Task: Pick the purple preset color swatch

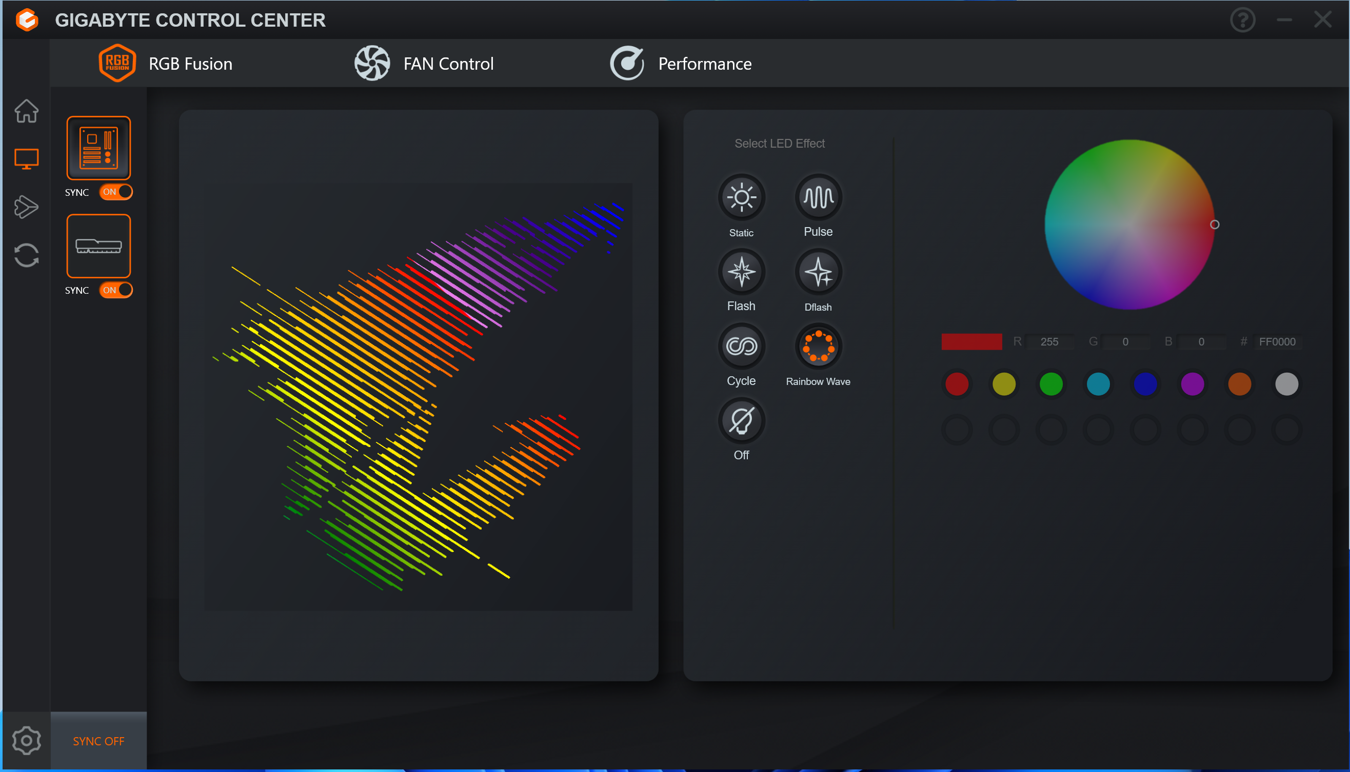Action: 1192,384
